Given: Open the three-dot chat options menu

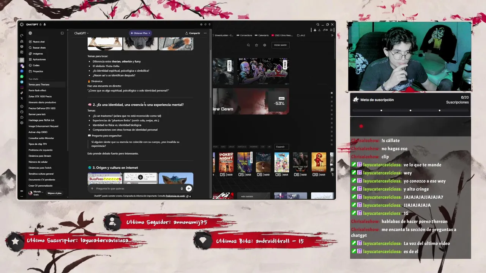Looking at the screenshot, I should (x=205, y=33).
